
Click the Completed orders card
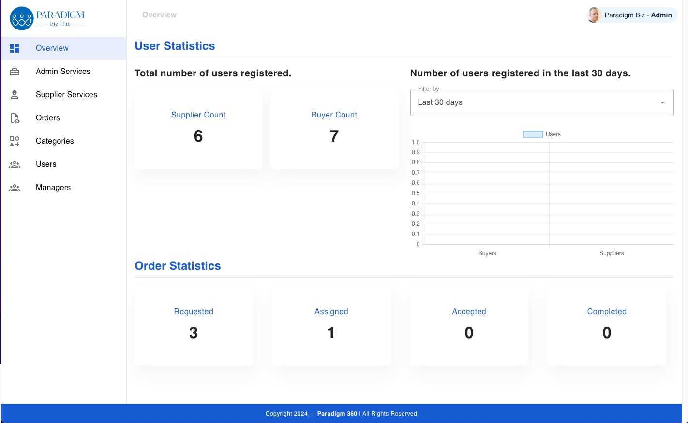pos(607,325)
